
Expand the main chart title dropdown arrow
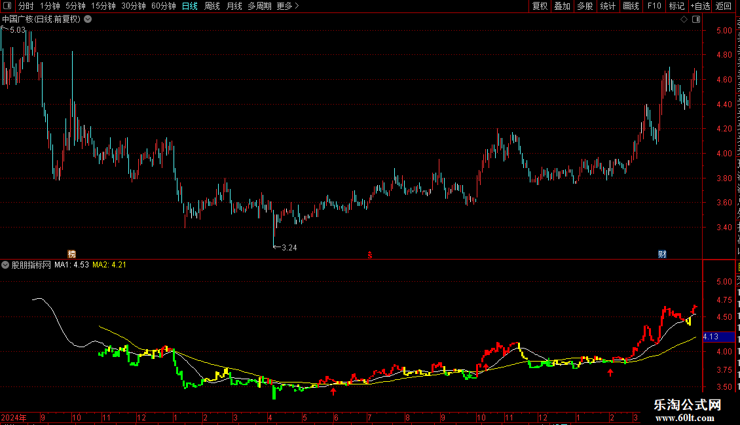click(88, 20)
